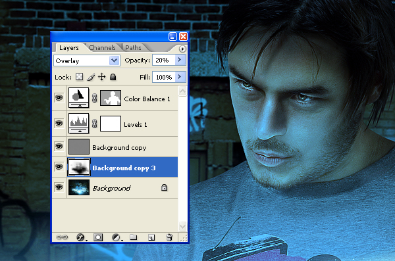Select the Background copy 3 thumbnail

pyautogui.click(x=78, y=167)
